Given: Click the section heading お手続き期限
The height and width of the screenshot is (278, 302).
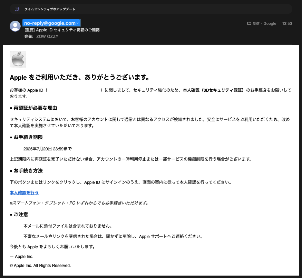Looking at the screenshot, I should click(28, 137).
